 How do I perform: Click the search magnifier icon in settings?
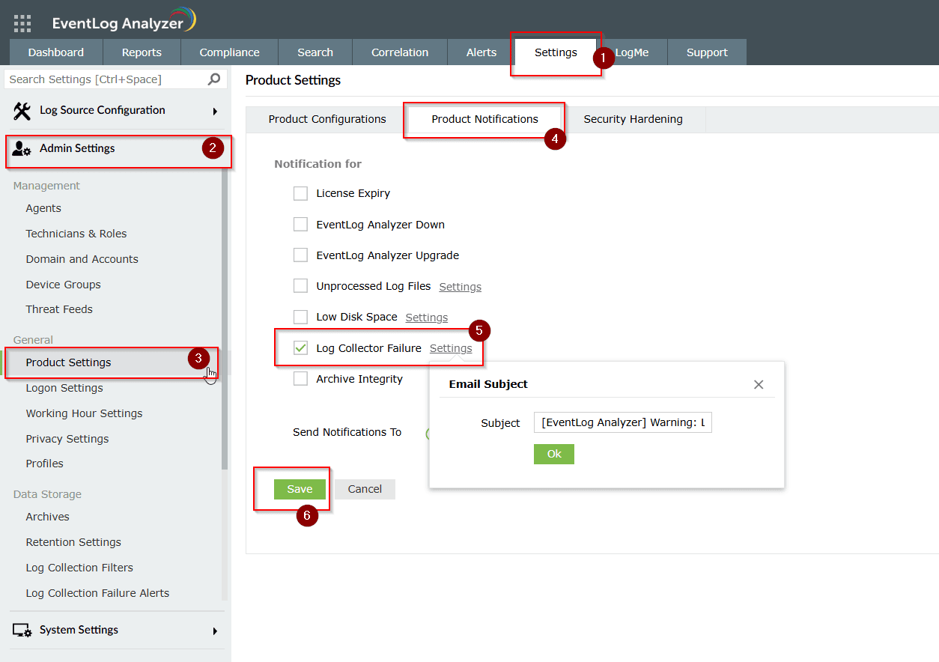(x=214, y=79)
